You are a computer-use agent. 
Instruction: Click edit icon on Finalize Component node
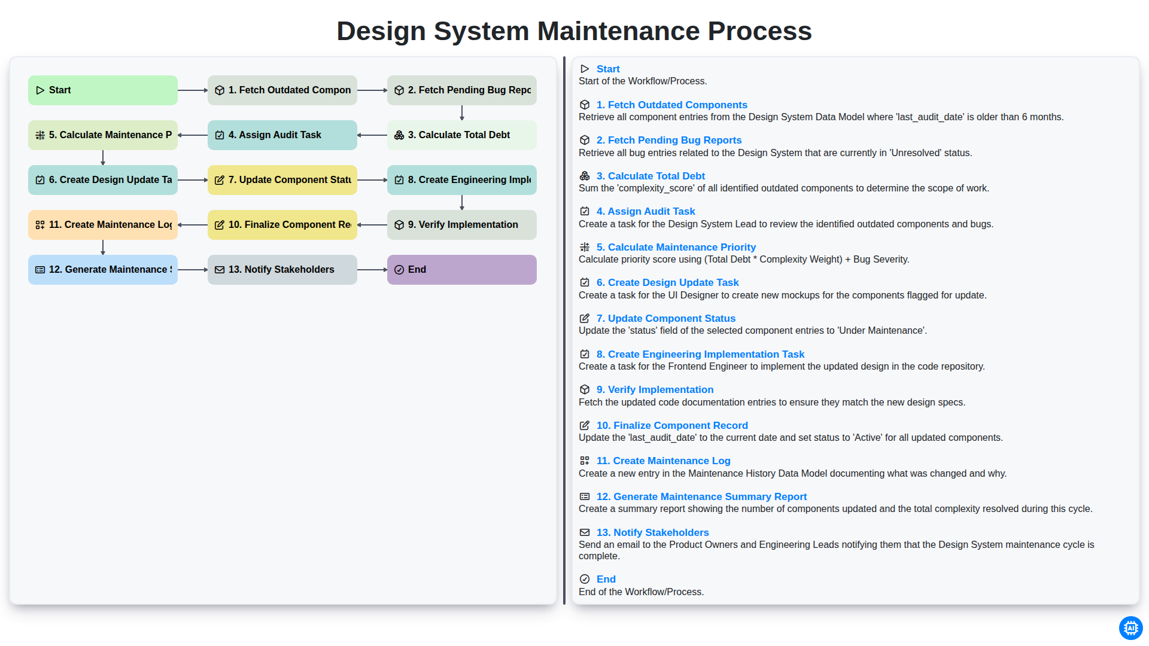(x=220, y=225)
